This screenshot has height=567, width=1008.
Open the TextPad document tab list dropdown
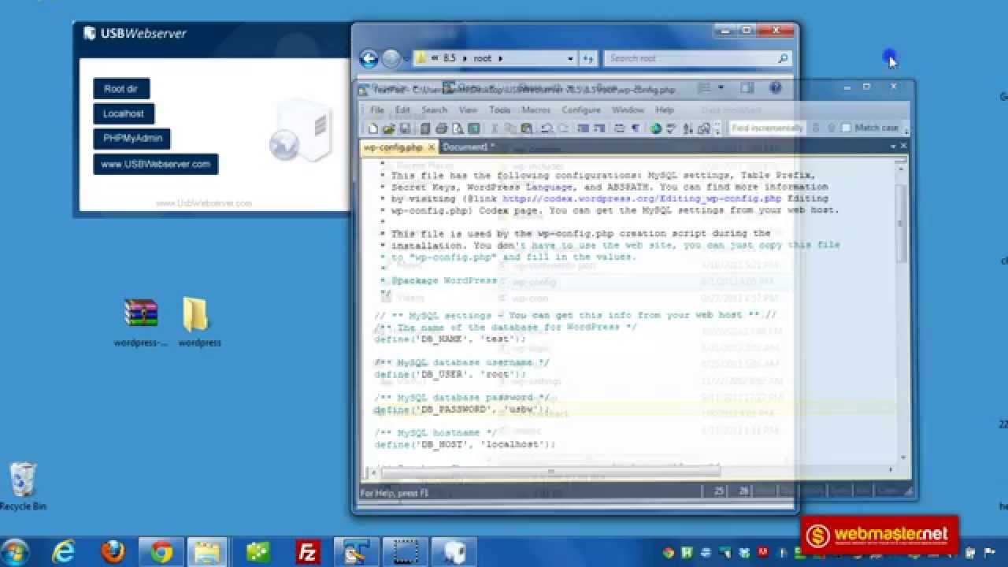tap(893, 146)
